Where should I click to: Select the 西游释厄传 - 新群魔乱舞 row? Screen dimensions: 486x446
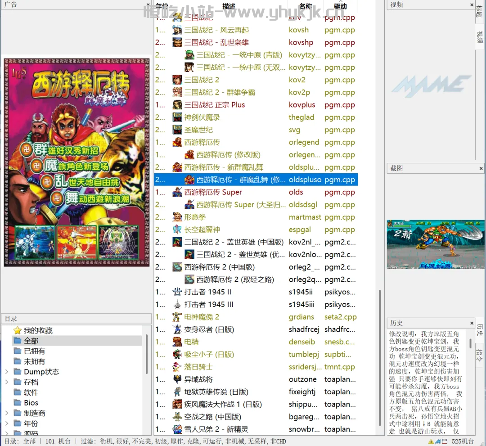tap(256, 167)
